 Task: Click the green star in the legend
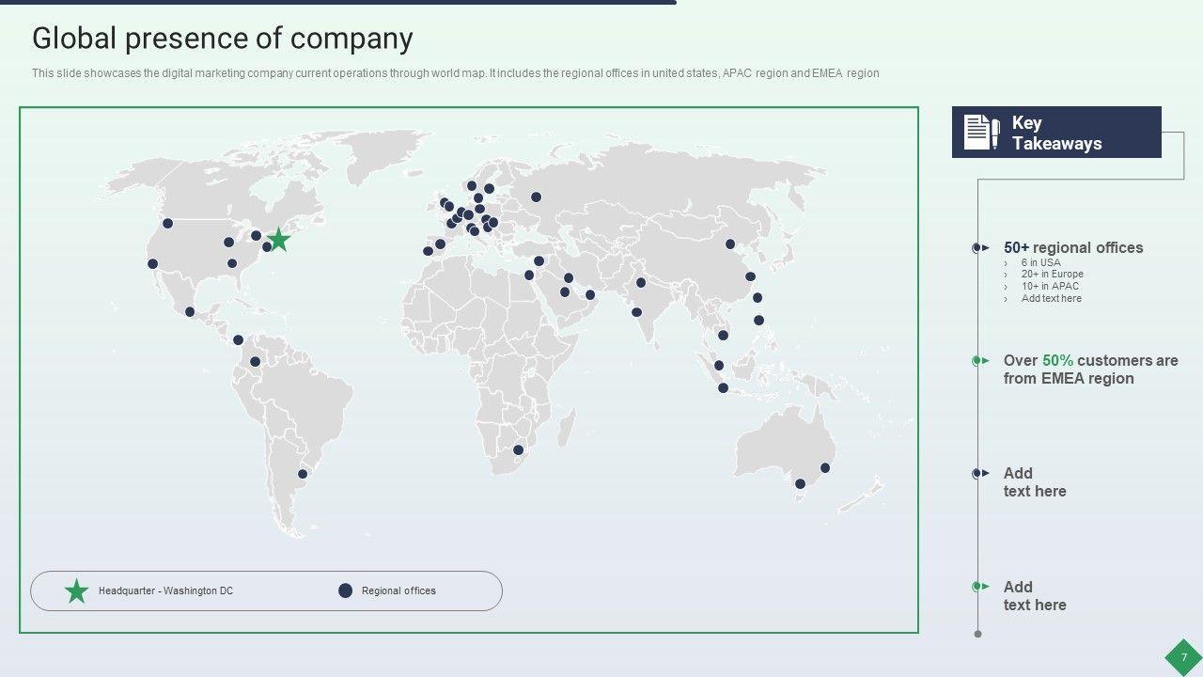tap(76, 591)
